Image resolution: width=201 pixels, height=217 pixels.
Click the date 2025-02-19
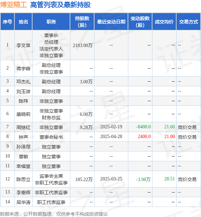click(x=111, y=127)
